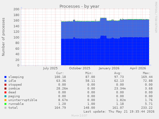Click idle average value 62.13
The image size is (159, 119).
[119, 81]
